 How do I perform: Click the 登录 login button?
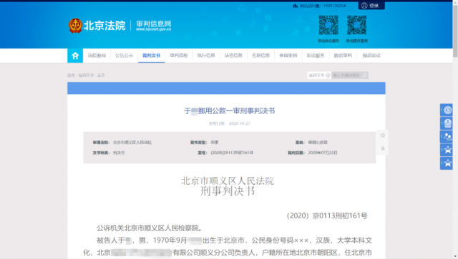pyautogui.click(x=371, y=6)
